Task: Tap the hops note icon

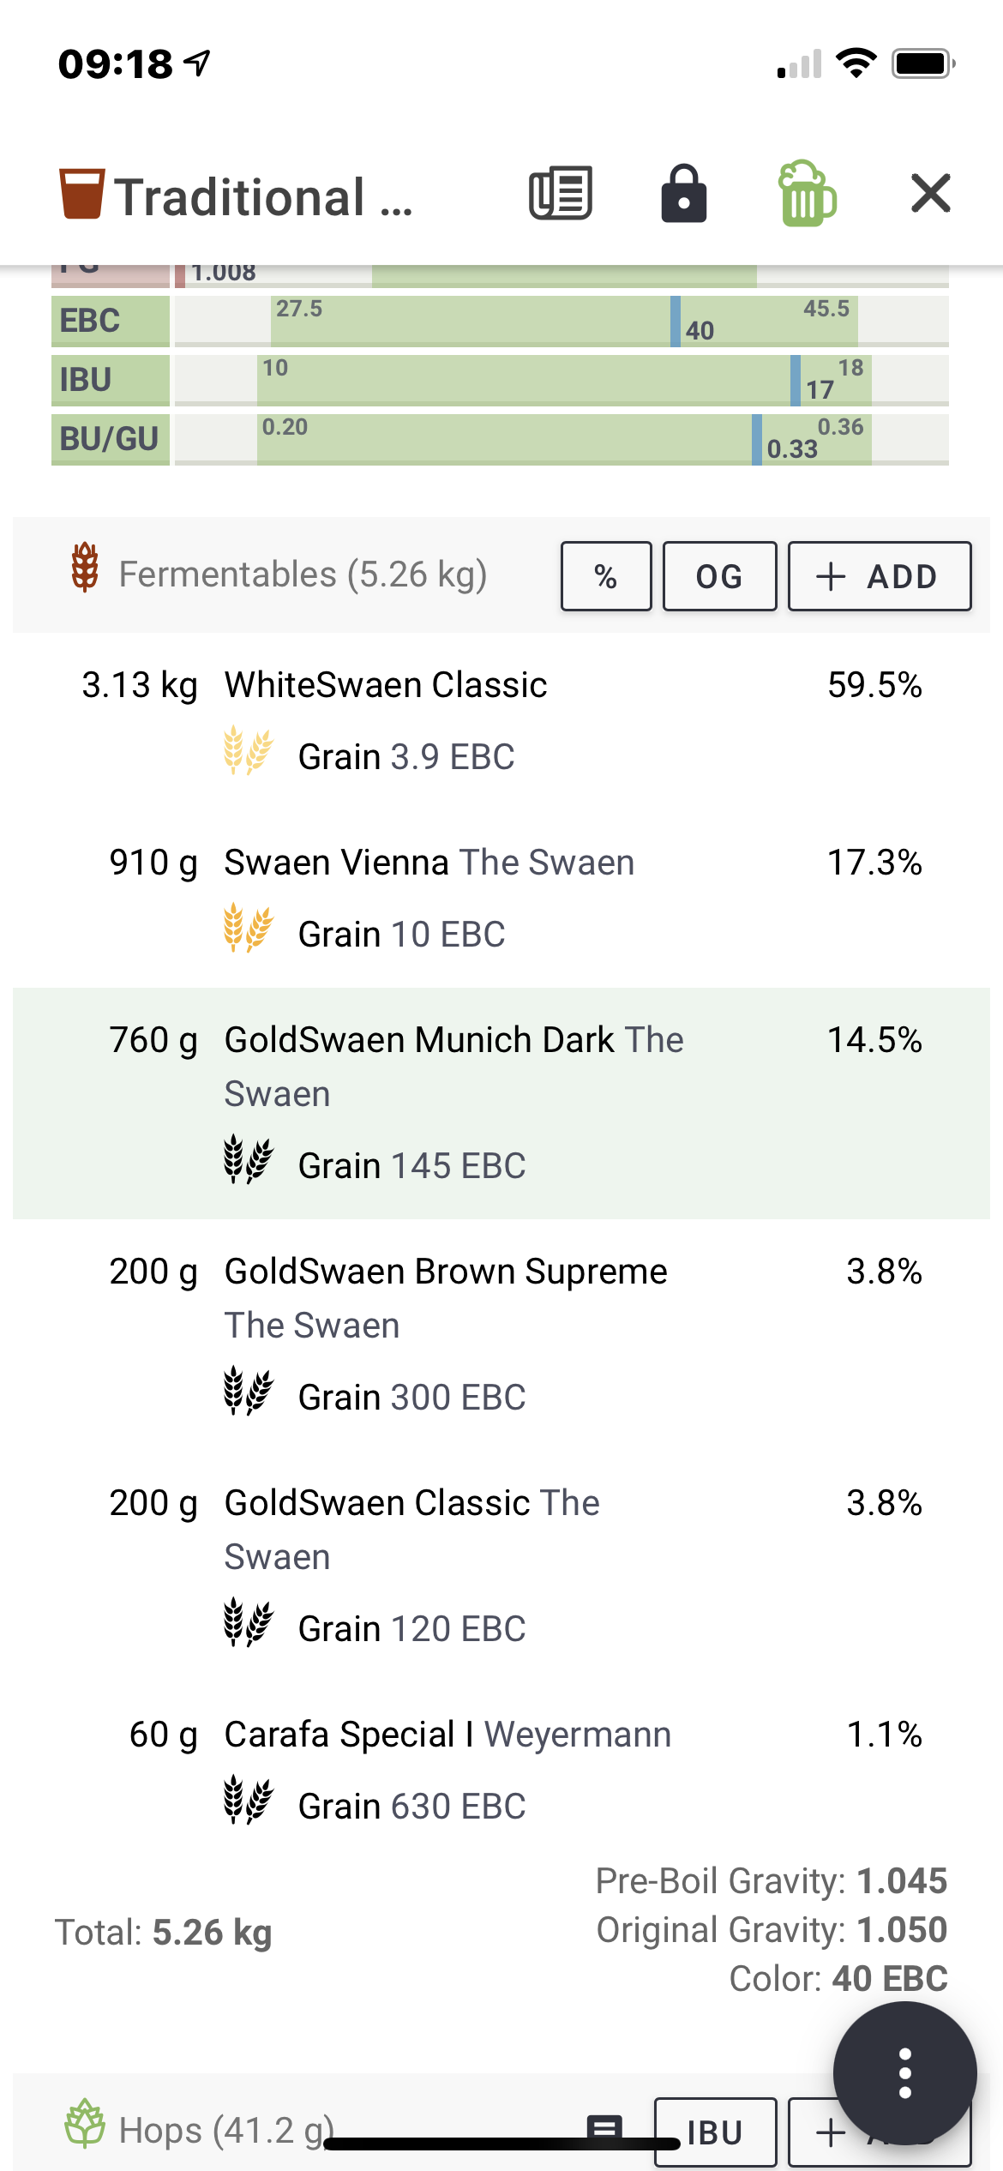Action: point(604,2130)
